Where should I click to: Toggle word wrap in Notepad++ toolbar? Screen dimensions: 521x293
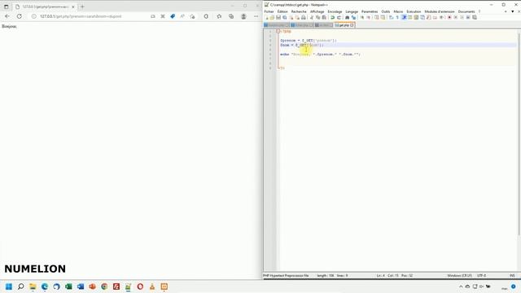391,17
